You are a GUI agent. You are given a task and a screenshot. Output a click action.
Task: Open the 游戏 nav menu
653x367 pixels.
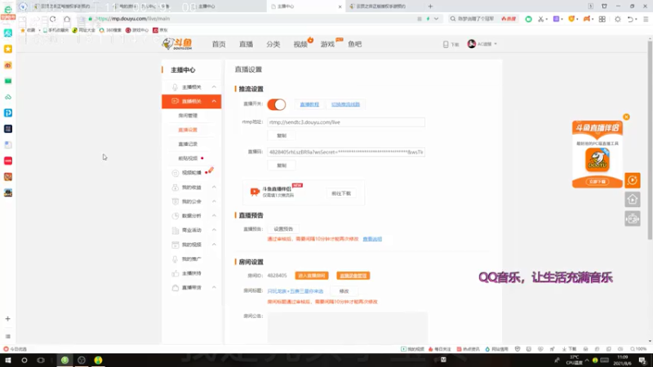coord(328,44)
